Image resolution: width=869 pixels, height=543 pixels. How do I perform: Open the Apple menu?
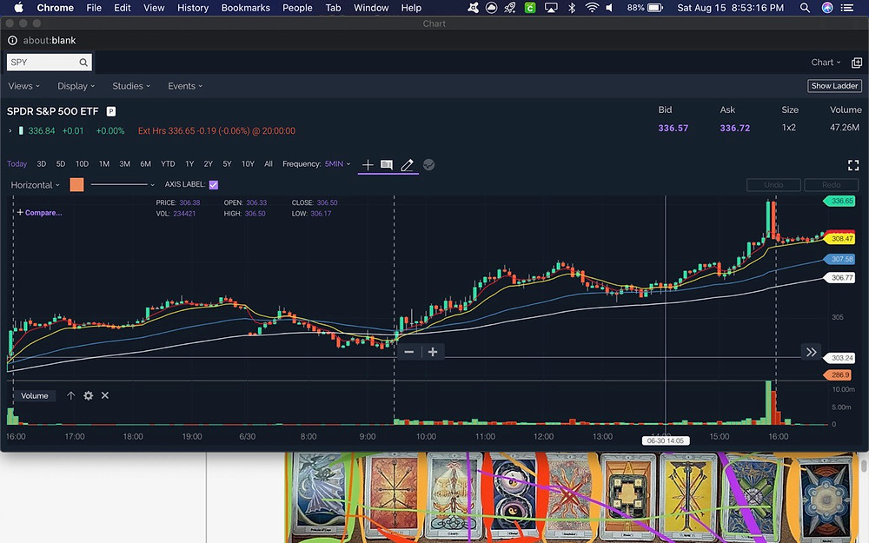tap(18, 8)
